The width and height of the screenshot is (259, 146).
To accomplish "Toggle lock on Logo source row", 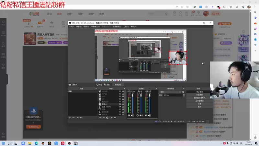I will pyautogui.click(x=123, y=96).
